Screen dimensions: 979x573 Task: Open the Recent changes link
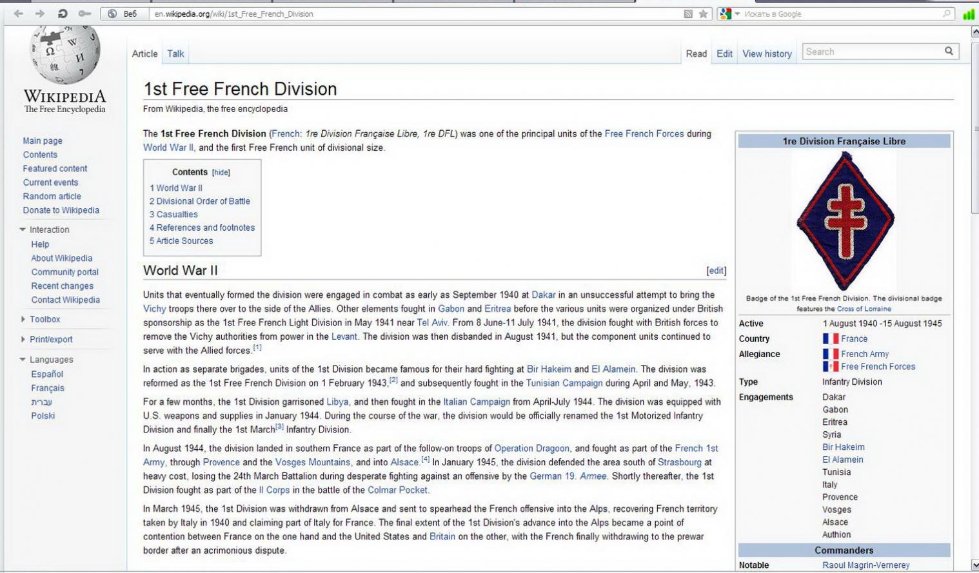click(62, 286)
